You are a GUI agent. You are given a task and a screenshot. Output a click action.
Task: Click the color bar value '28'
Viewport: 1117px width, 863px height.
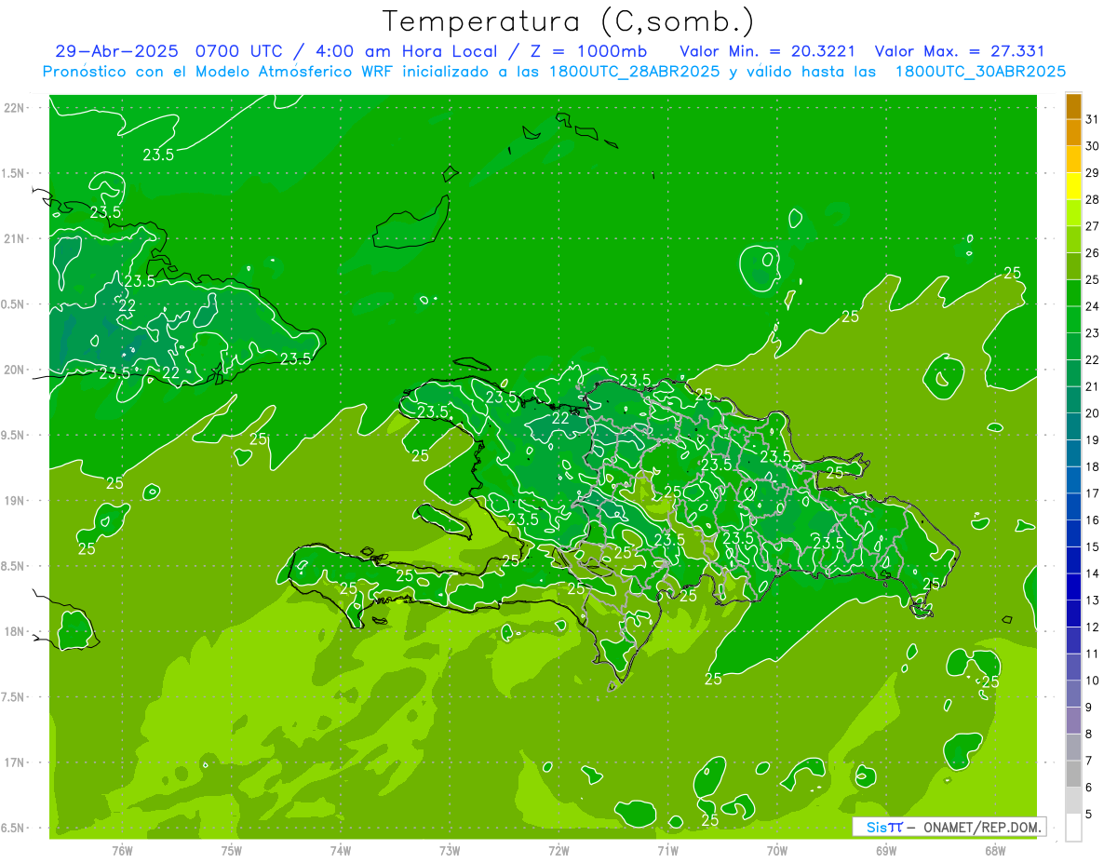pos(1093,199)
